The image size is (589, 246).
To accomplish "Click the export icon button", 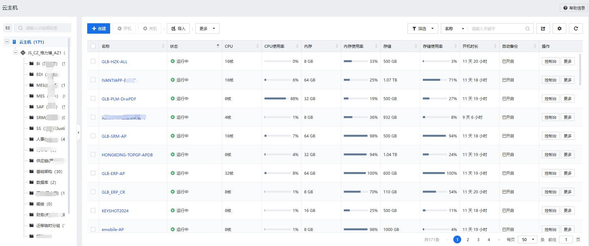I will click(543, 28).
